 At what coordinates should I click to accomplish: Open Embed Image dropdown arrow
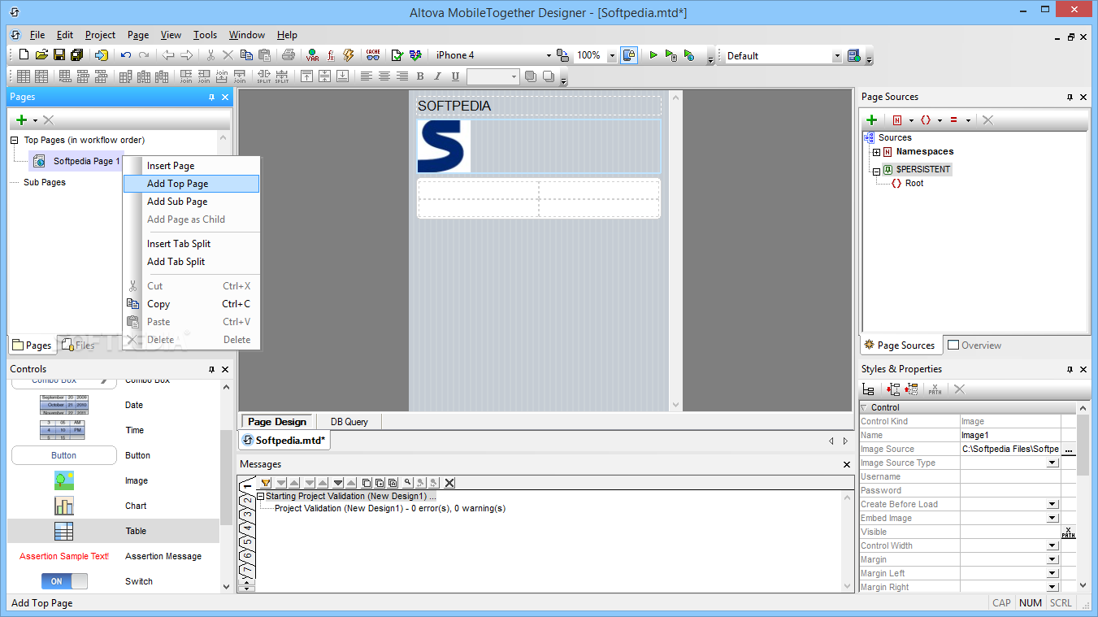[1052, 518]
